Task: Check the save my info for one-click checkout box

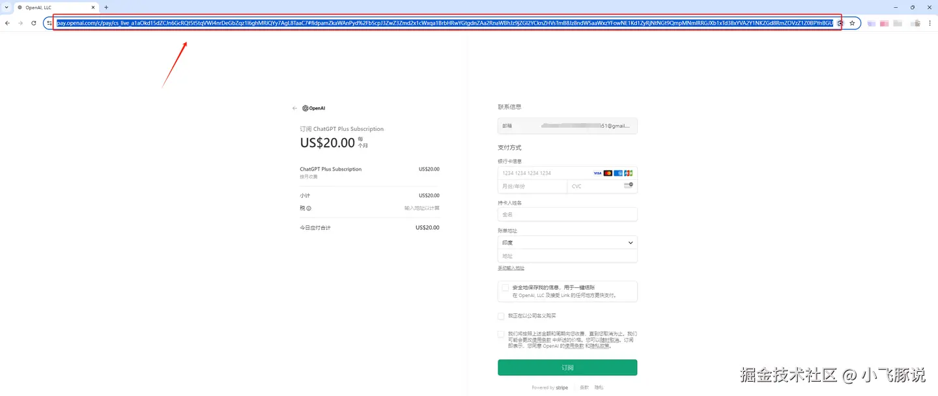Action: [x=505, y=287]
